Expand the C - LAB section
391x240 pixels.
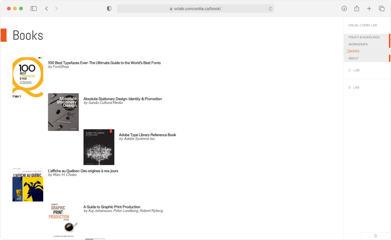(x=354, y=70)
